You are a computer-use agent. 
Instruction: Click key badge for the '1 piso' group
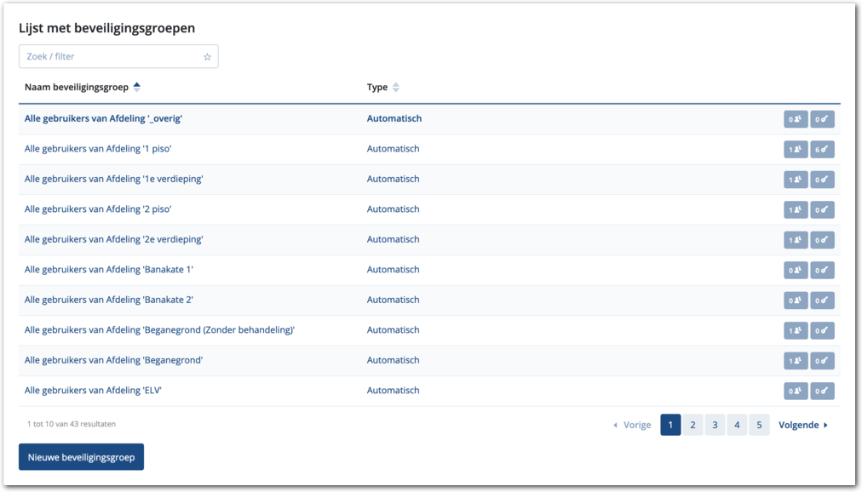(822, 149)
